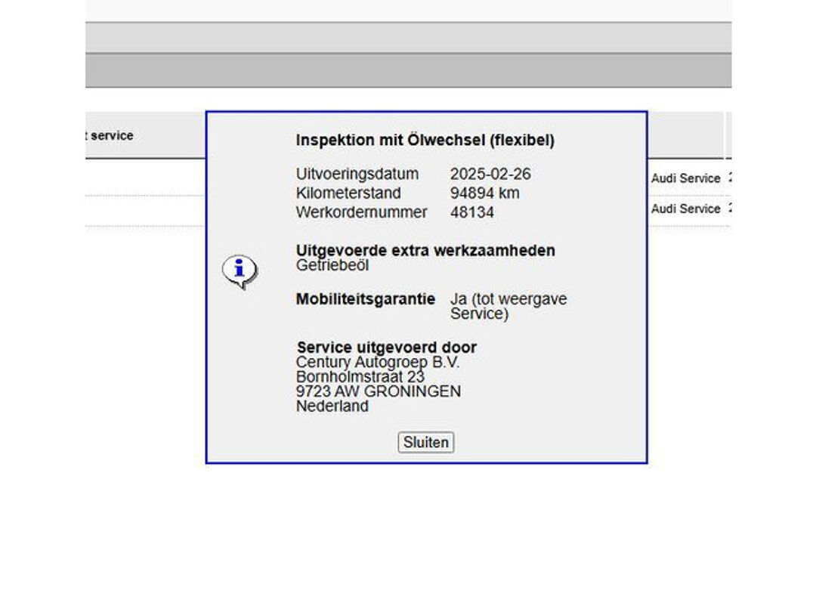Viewport: 816px width, 612px height.
Task: Click the Mobiliteitsgarantie label
Action: pos(366,298)
